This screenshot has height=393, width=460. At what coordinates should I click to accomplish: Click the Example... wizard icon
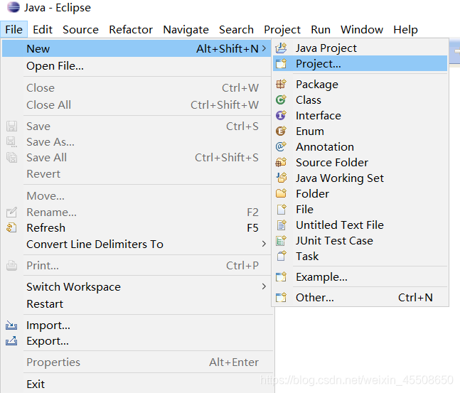(x=281, y=276)
